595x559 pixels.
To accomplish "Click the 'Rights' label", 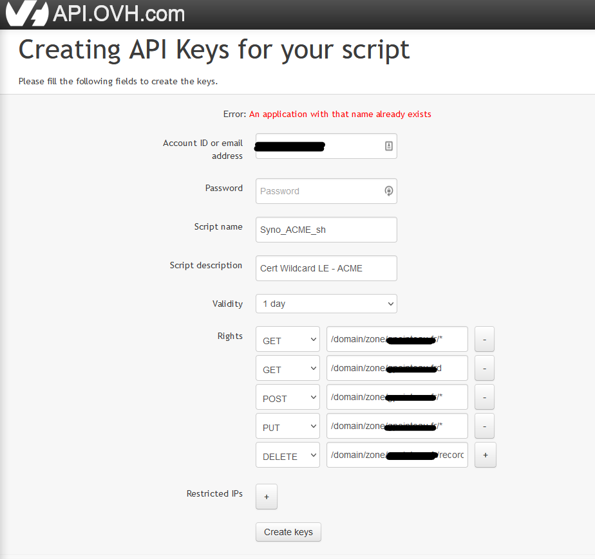I will tap(230, 336).
